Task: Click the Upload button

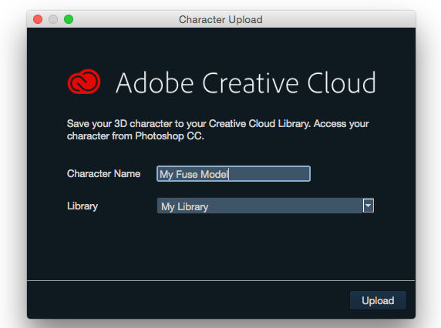Action: tap(378, 300)
